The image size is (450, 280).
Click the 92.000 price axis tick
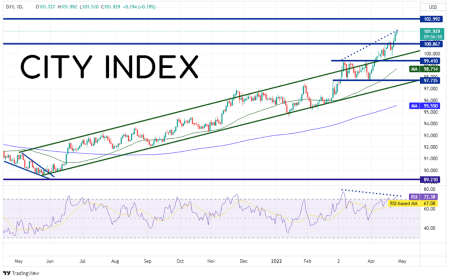(430, 147)
